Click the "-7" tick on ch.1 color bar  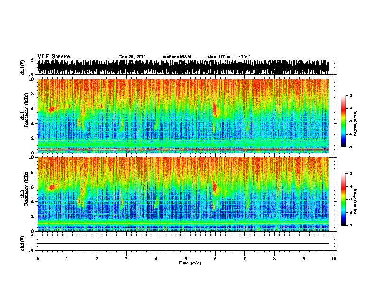click(x=350, y=147)
